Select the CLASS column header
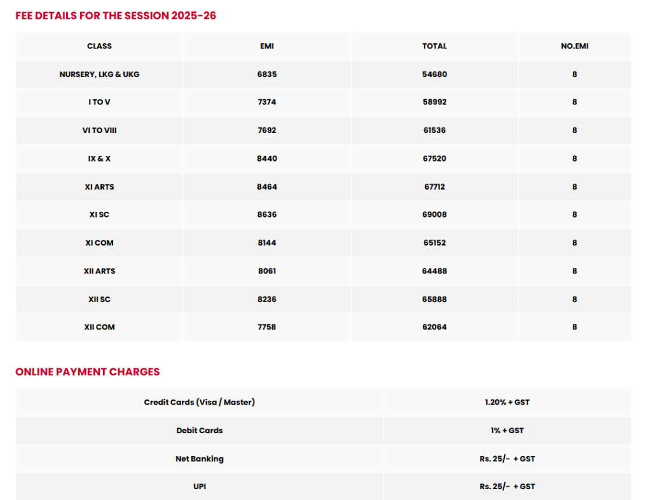This screenshot has height=500, width=651. [99, 46]
